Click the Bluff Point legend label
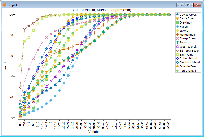The width and height of the screenshot is (204, 137). coord(187,55)
